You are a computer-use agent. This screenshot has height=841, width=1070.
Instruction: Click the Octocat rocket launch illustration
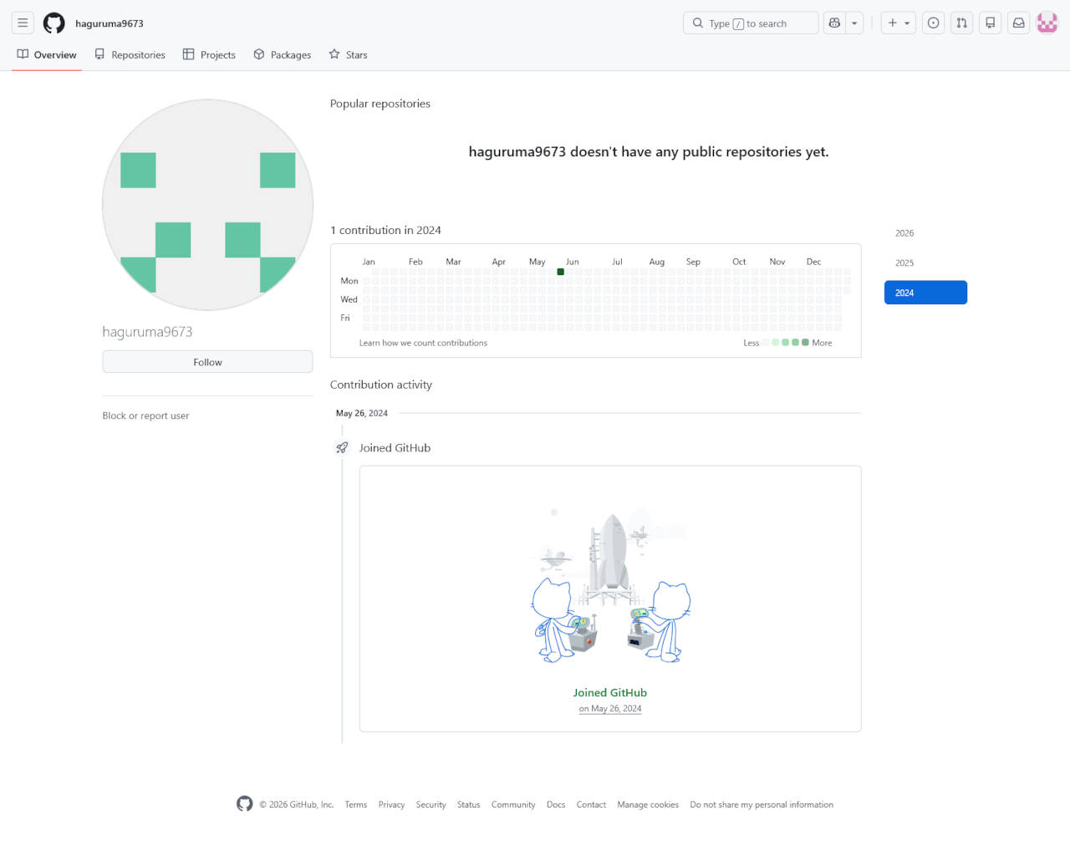(610, 585)
